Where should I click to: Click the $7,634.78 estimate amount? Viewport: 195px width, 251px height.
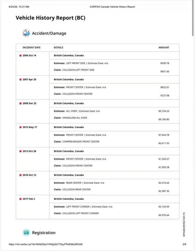point(164,135)
